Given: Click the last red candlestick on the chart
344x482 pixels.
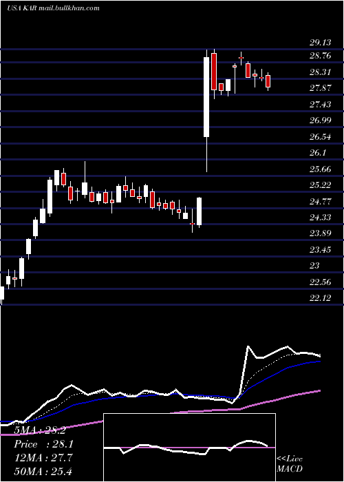Looking at the screenshot, I should point(268,81).
